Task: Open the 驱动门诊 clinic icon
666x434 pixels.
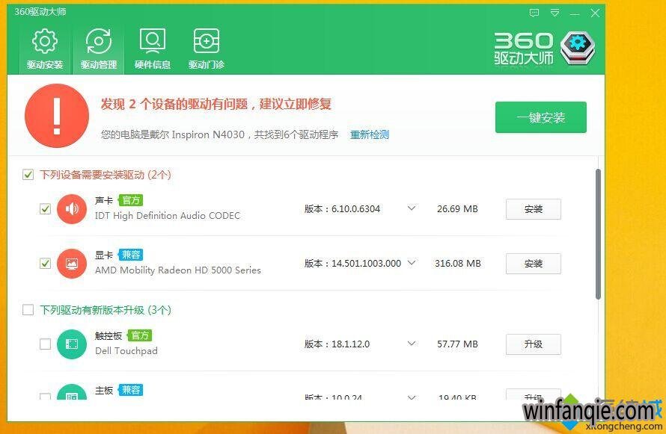Action: pos(206,40)
